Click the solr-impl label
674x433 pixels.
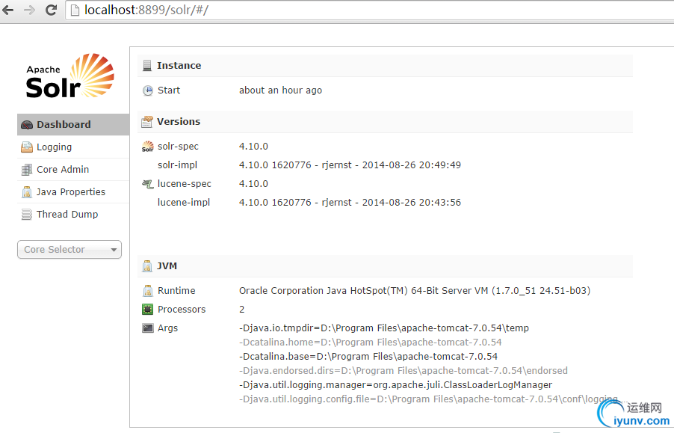pos(177,165)
